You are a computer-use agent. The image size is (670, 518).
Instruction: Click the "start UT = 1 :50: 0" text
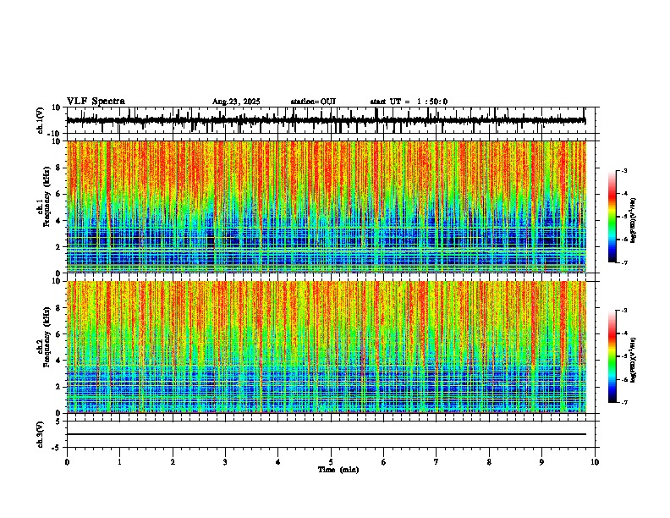[409, 102]
